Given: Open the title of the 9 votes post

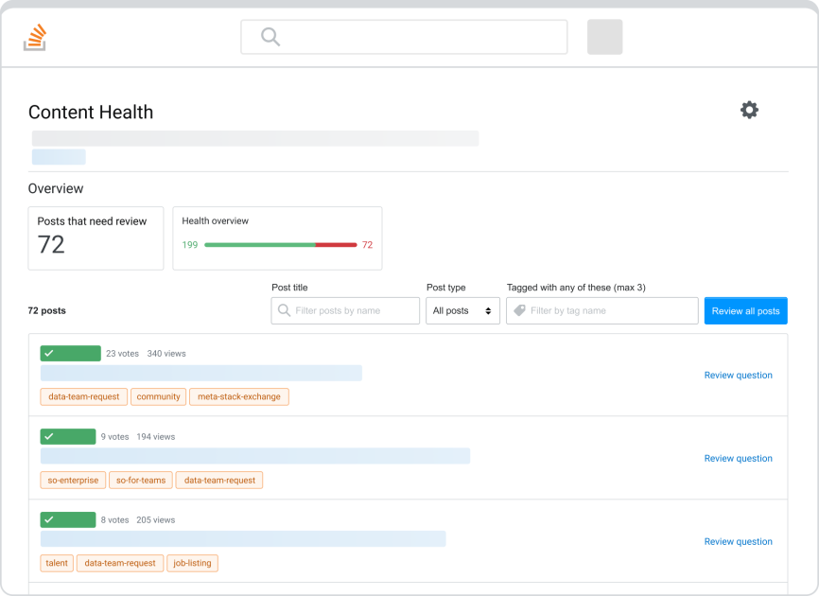Looking at the screenshot, I should coord(255,456).
